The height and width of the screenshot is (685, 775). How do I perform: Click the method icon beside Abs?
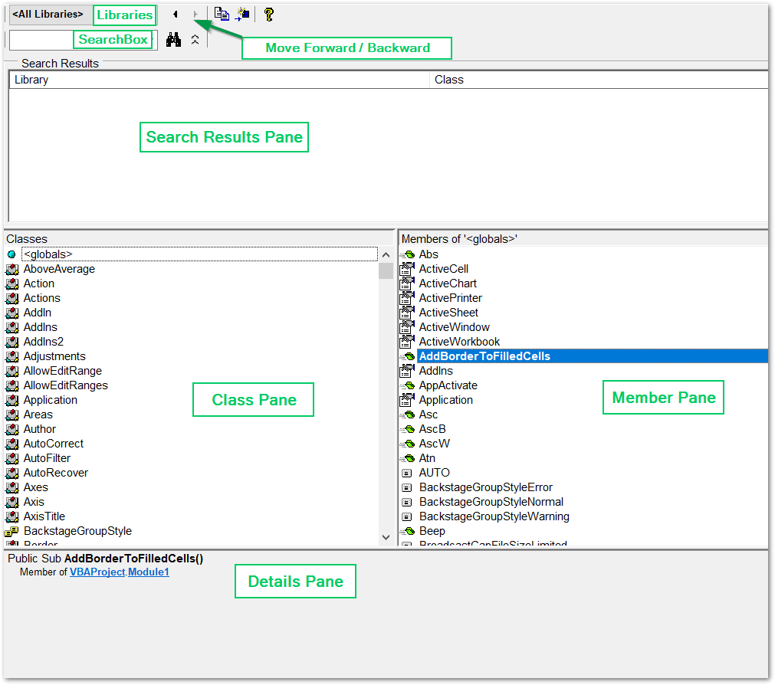408,254
